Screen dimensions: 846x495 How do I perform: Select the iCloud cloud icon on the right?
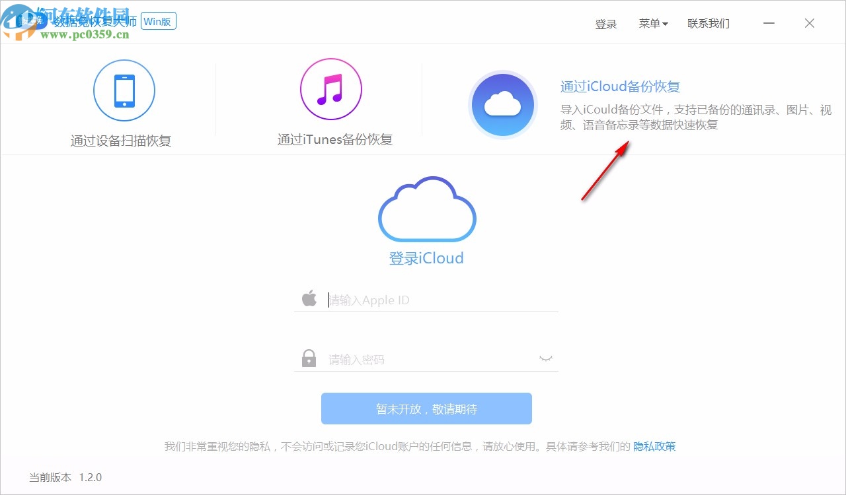503,104
